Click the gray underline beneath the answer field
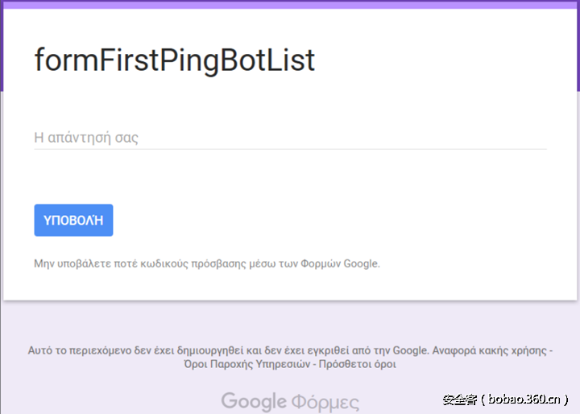 coord(290,149)
